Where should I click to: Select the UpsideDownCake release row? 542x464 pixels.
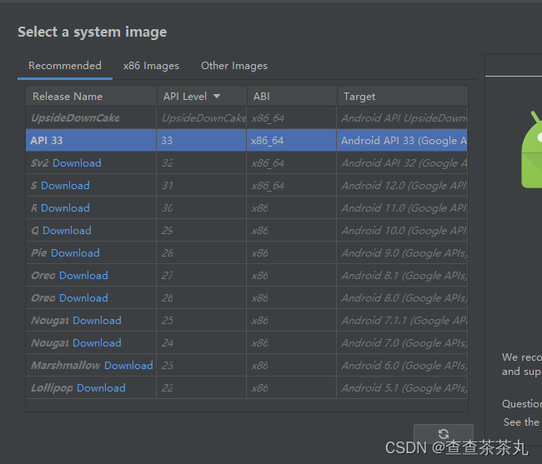pos(247,117)
